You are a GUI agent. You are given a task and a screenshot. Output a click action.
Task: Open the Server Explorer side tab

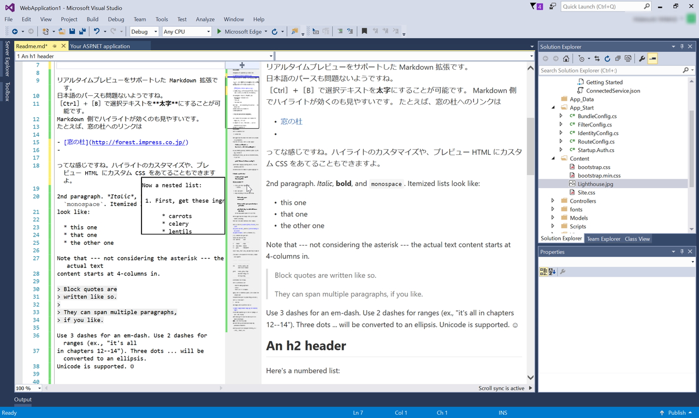click(x=7, y=58)
